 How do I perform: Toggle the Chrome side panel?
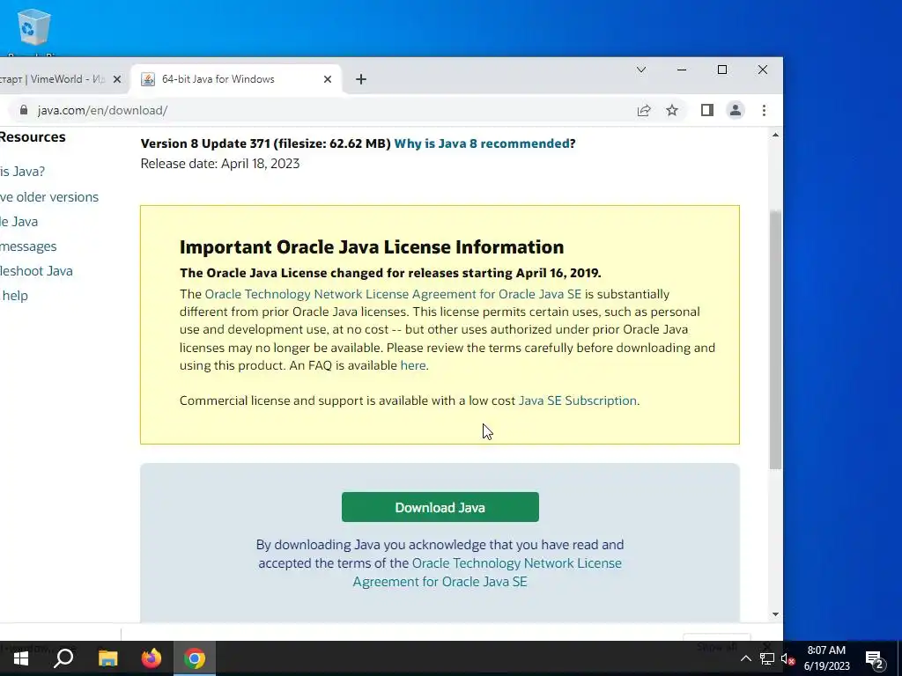[x=707, y=110]
